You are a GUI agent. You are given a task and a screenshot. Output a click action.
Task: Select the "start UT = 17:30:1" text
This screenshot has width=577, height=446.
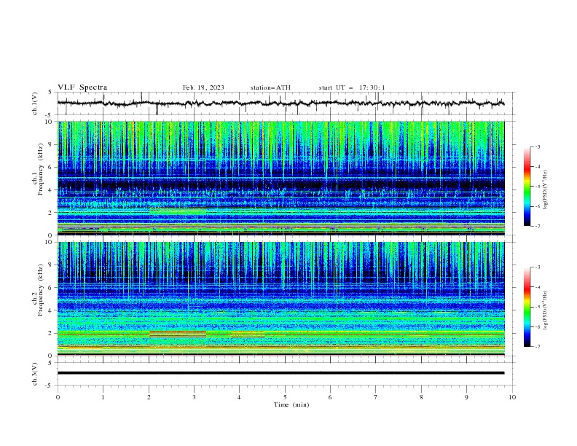(352, 87)
